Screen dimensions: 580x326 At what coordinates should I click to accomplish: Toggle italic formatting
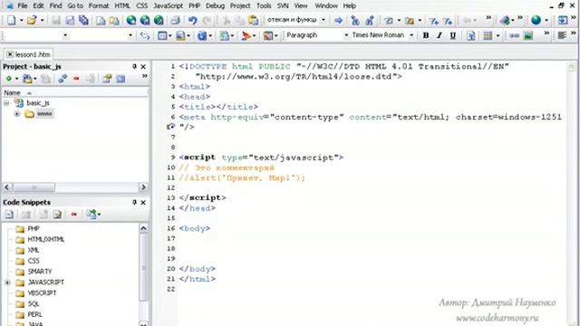439,35
